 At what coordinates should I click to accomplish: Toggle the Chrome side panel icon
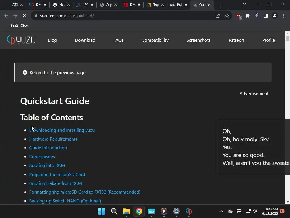coord(266,16)
